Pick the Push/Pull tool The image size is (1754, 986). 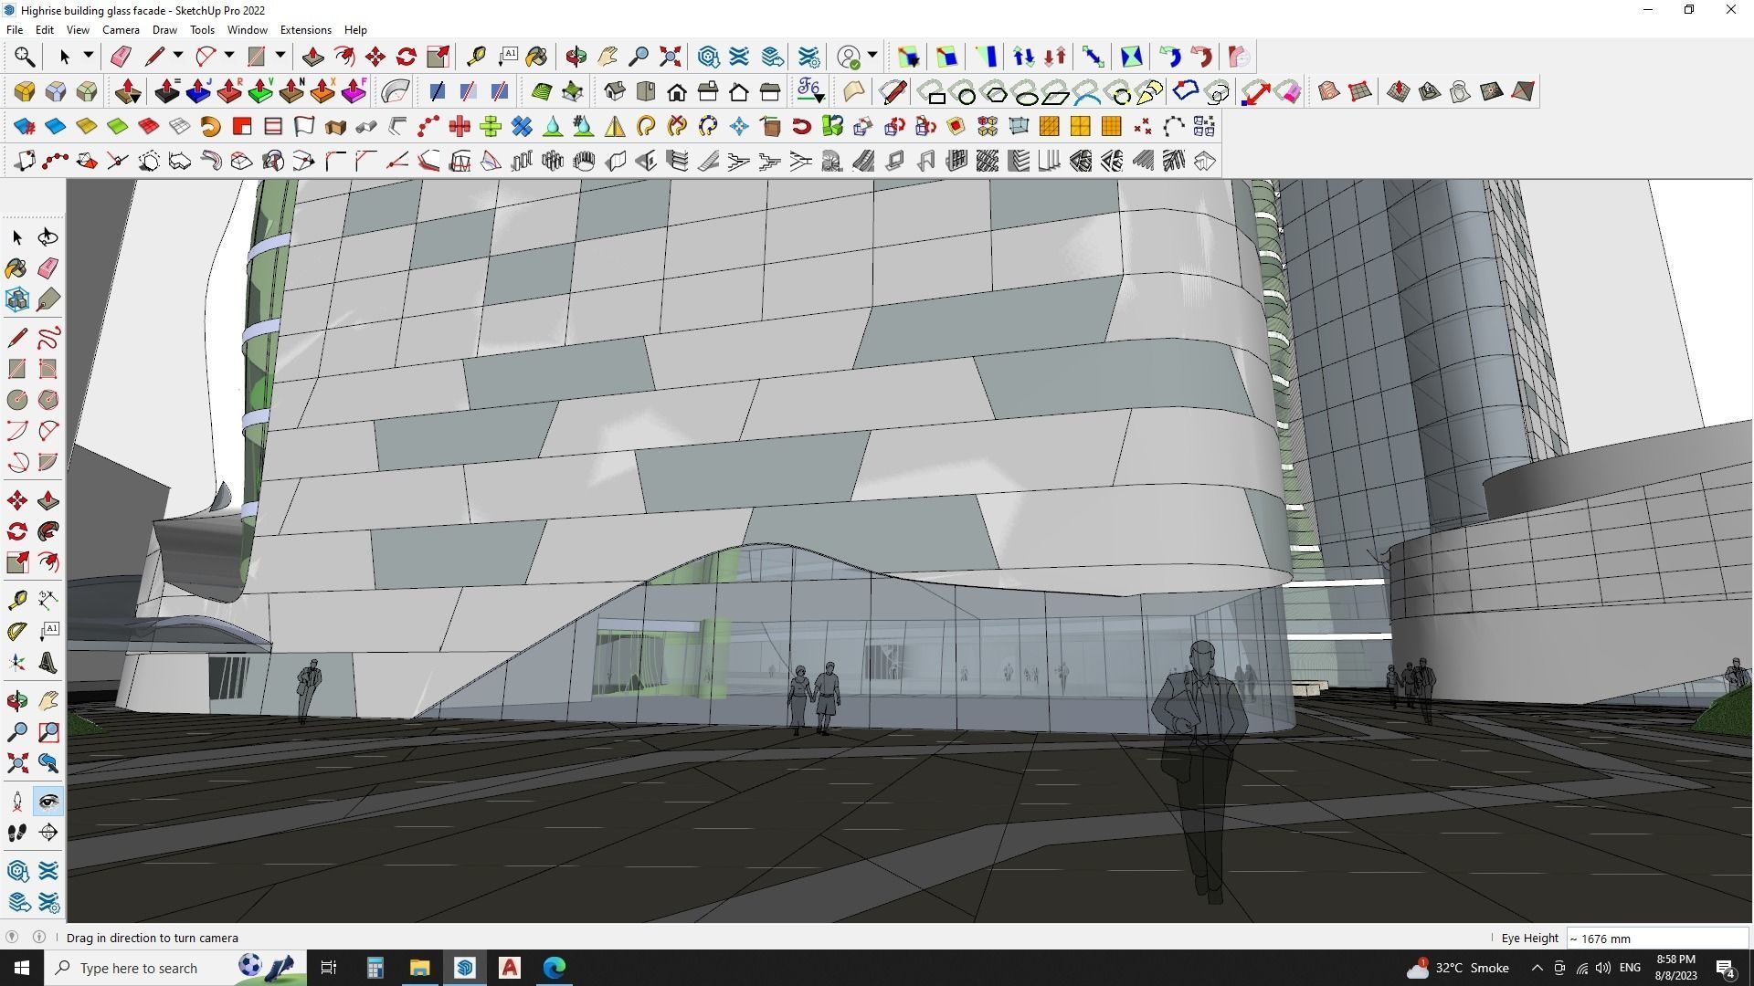click(x=47, y=499)
